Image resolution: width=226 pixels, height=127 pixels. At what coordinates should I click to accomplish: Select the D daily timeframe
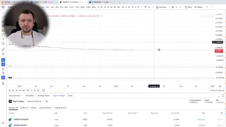(126, 7)
